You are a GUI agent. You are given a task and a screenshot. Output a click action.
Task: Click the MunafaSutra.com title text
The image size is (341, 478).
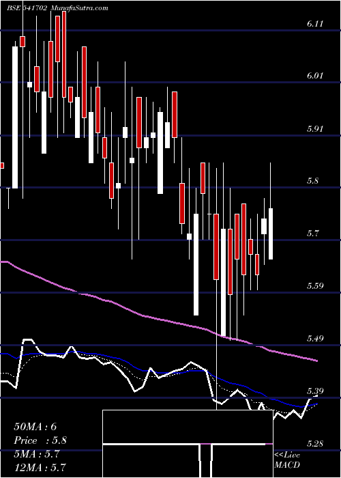[80, 8]
